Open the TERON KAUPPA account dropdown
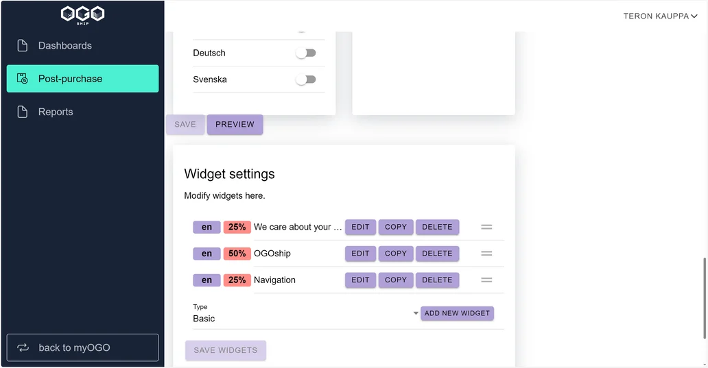The height and width of the screenshot is (368, 708). pyautogui.click(x=660, y=16)
